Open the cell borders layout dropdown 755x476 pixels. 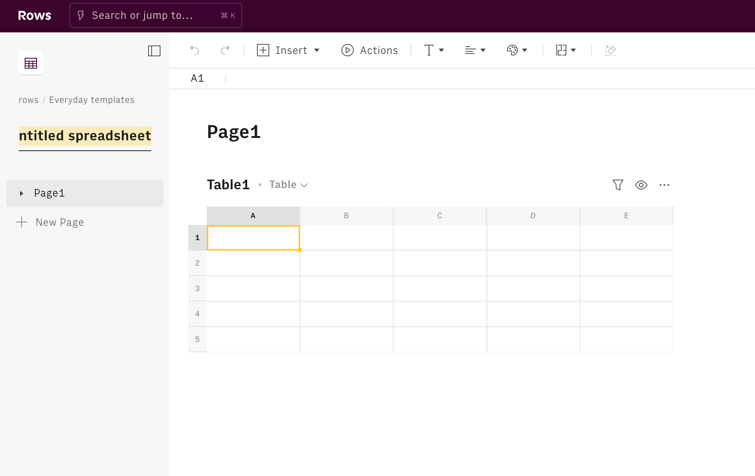click(x=566, y=50)
